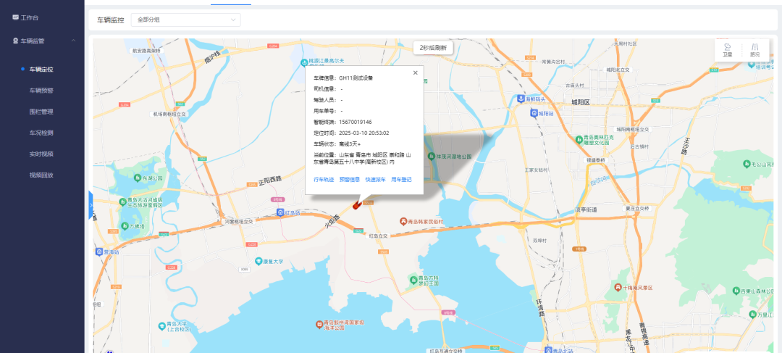The height and width of the screenshot is (353, 782).
Task: Open 预警信息 link in popup
Action: (x=349, y=179)
